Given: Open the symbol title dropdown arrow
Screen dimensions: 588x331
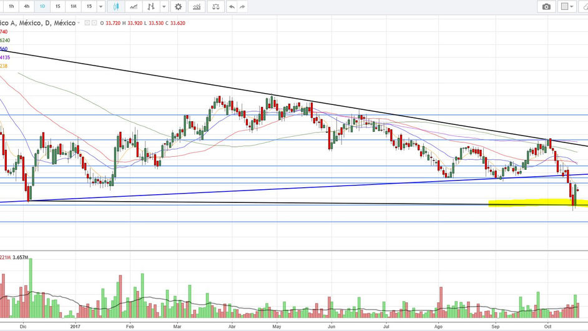Looking at the screenshot, I should tap(79, 23).
